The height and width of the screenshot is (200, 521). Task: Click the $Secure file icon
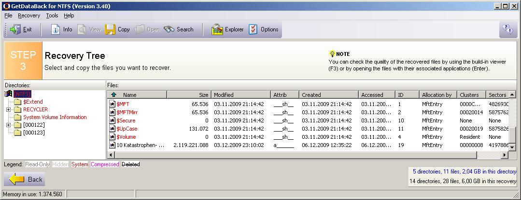click(112, 120)
